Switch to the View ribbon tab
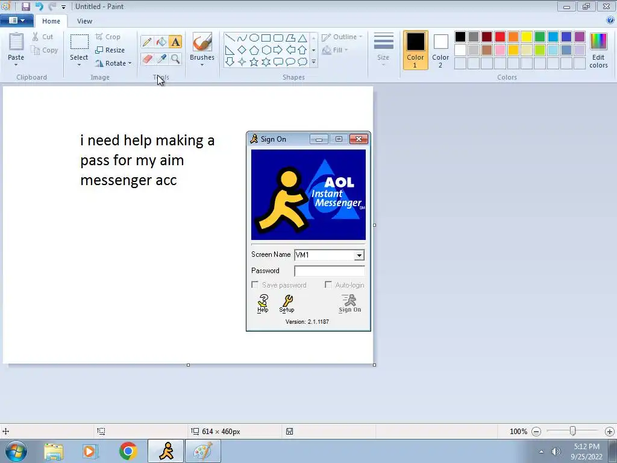This screenshot has width=617, height=463. [x=84, y=21]
